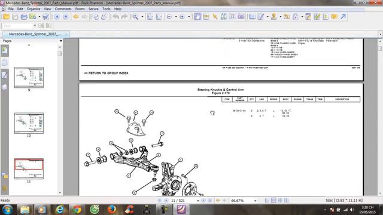
Task: Go to next page with blue down arrow
Action: (x=65, y=17)
